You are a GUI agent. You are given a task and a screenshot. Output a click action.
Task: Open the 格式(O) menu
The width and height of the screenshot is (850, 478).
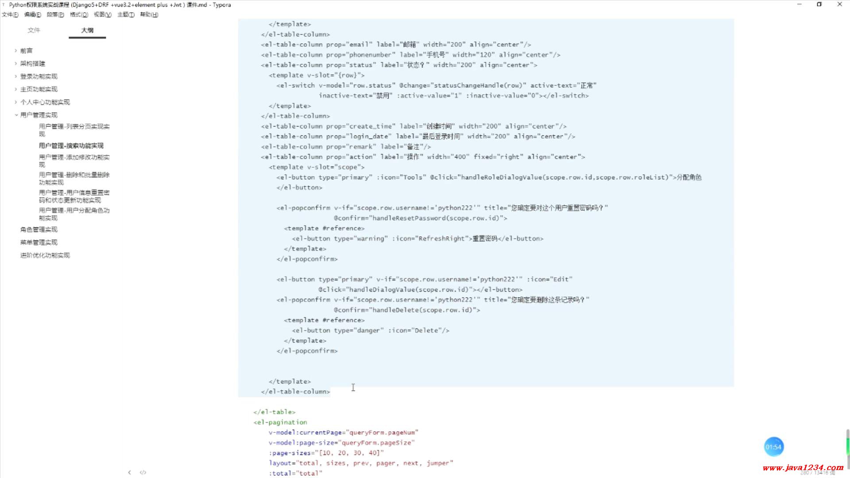[79, 15]
